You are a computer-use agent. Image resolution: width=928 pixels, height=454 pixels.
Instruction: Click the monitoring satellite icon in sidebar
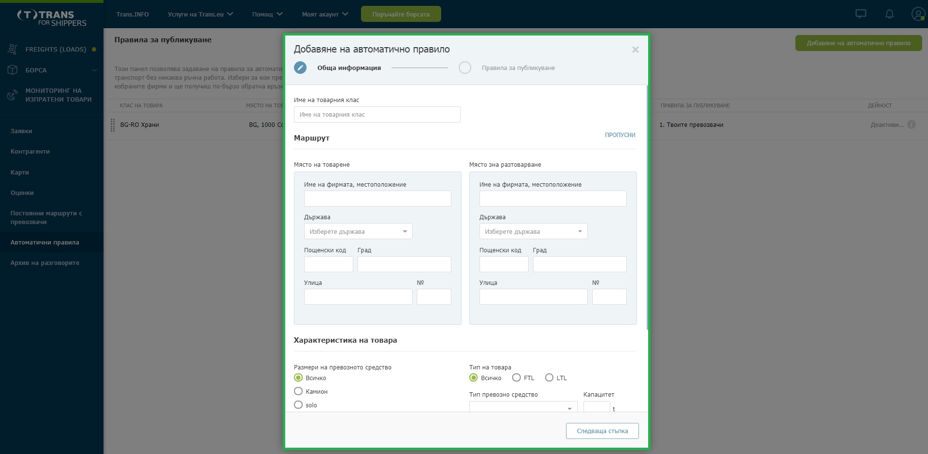[x=13, y=95]
